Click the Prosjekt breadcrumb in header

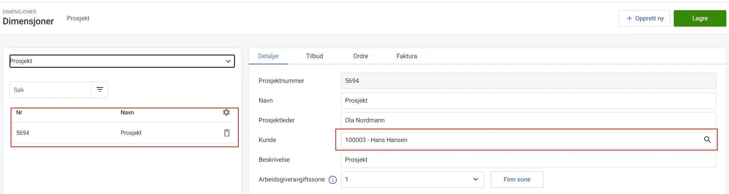point(78,18)
